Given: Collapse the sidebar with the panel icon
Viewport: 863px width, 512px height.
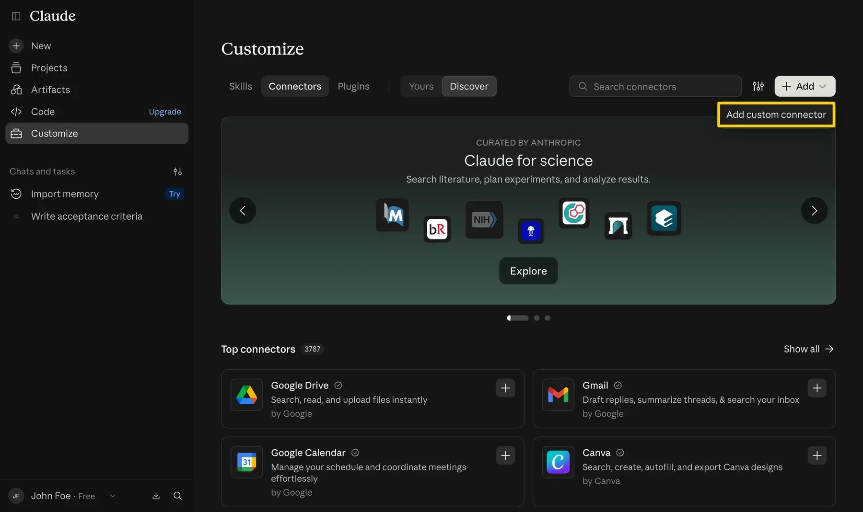Looking at the screenshot, I should tap(16, 16).
